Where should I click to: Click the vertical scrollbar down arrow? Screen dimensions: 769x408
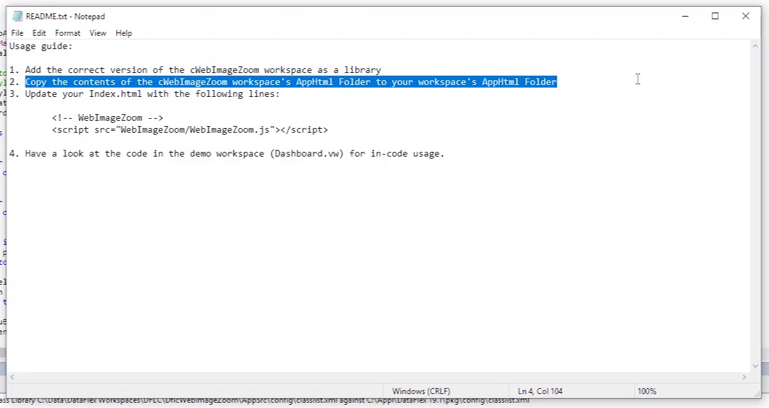(756, 366)
